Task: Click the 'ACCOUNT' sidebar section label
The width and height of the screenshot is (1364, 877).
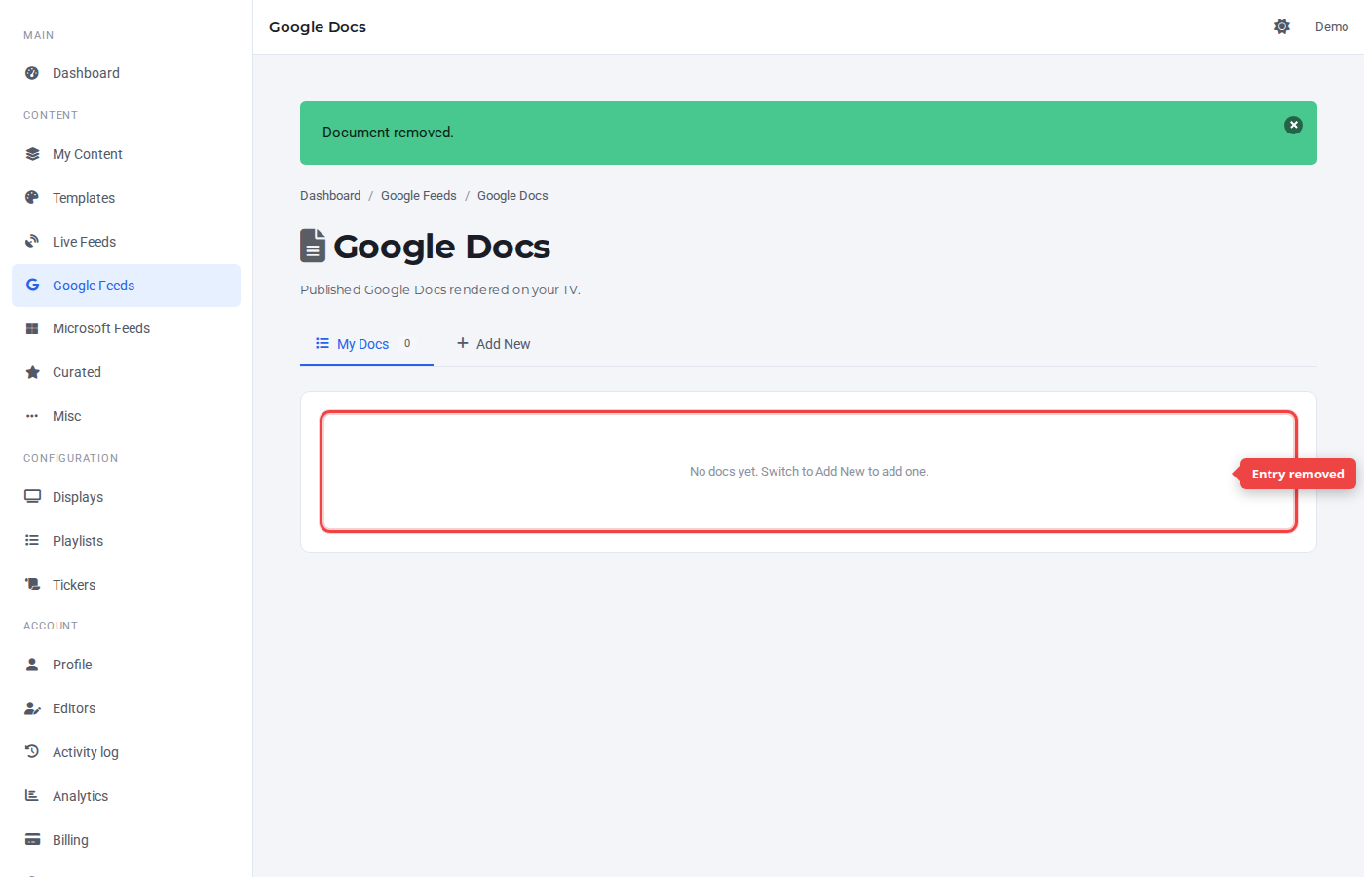Action: pos(51,626)
